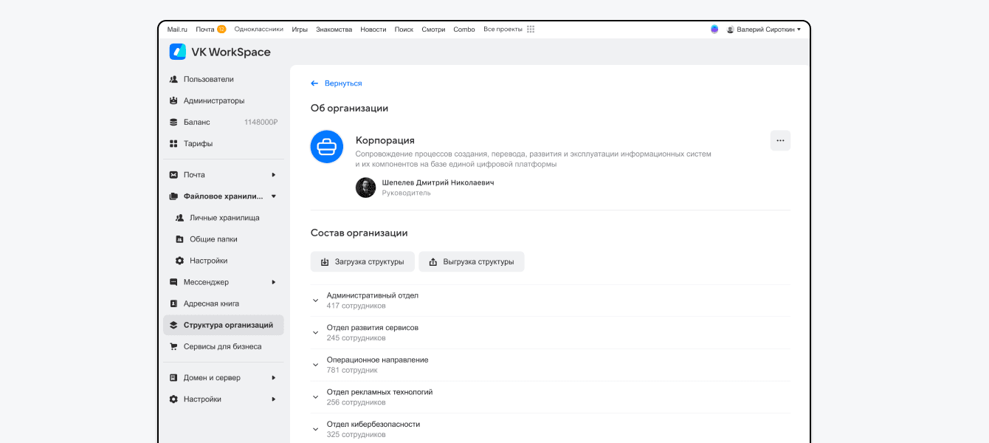The width and height of the screenshot is (989, 443).
Task: Open Пользователи section in sidebar
Action: coord(208,79)
